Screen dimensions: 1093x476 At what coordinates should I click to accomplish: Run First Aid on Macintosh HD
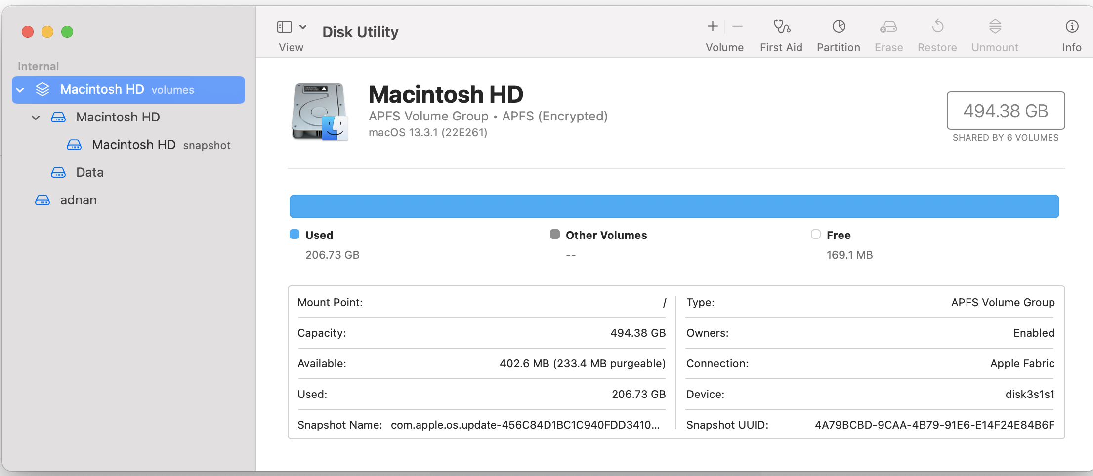pos(781,34)
